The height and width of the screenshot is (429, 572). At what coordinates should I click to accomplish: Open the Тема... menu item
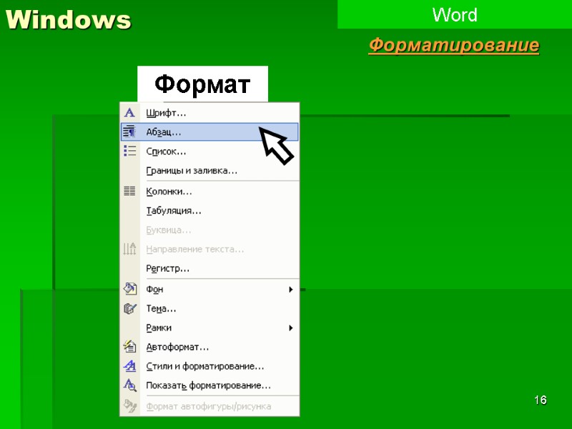[209, 309]
